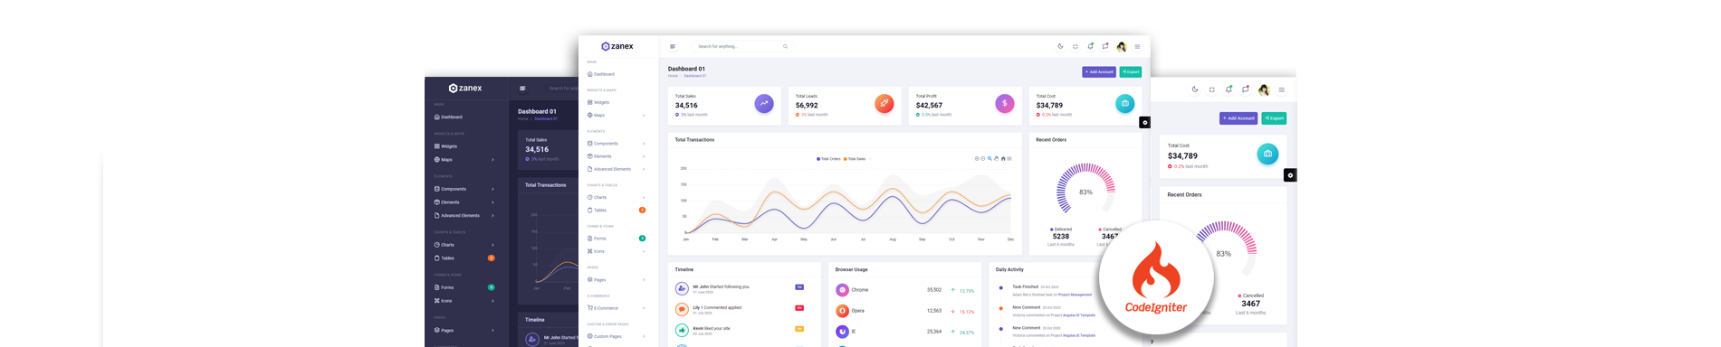Toggle fullscreen icon in the center window header

click(1076, 46)
